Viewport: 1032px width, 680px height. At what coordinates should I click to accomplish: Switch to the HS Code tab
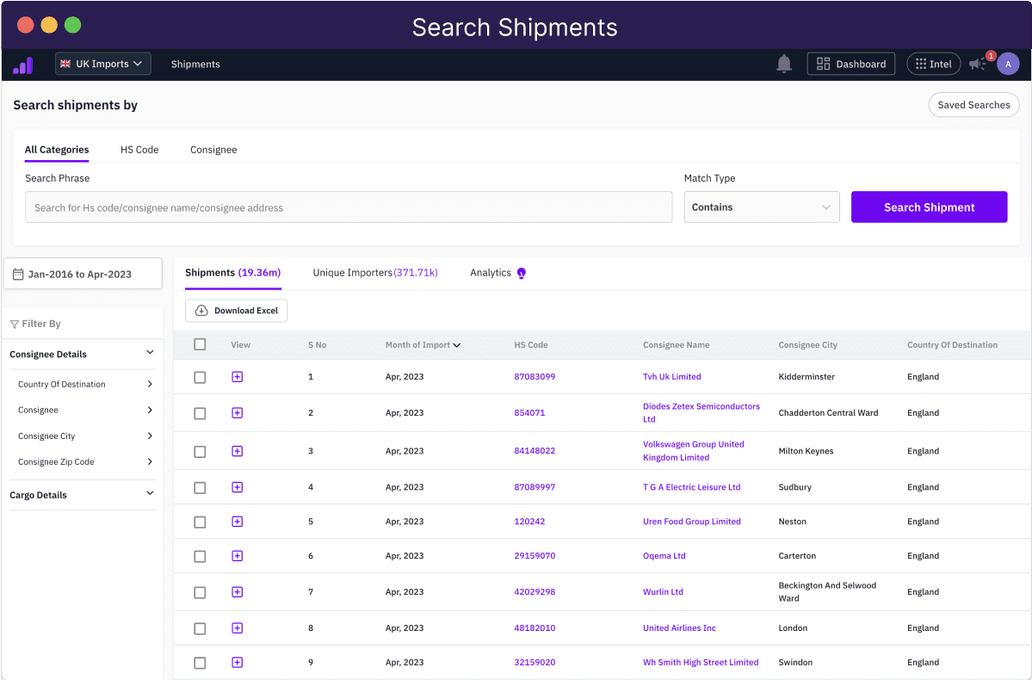pos(139,150)
